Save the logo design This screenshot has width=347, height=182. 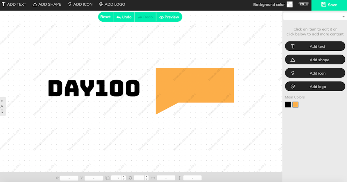329,5
